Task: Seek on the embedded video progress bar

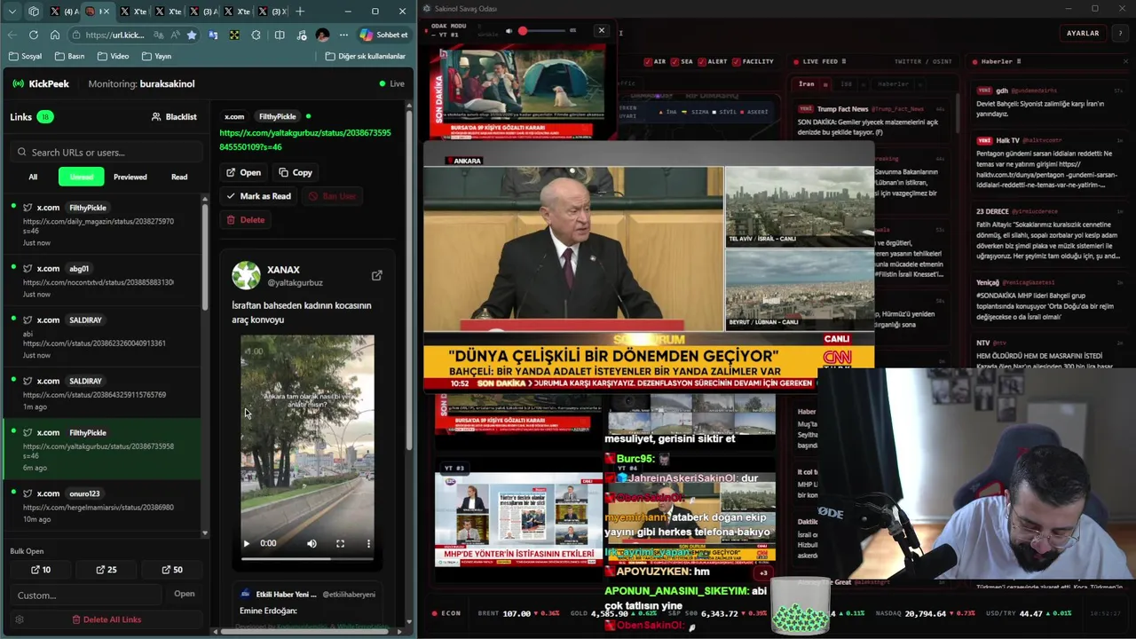Action: [x=307, y=558]
